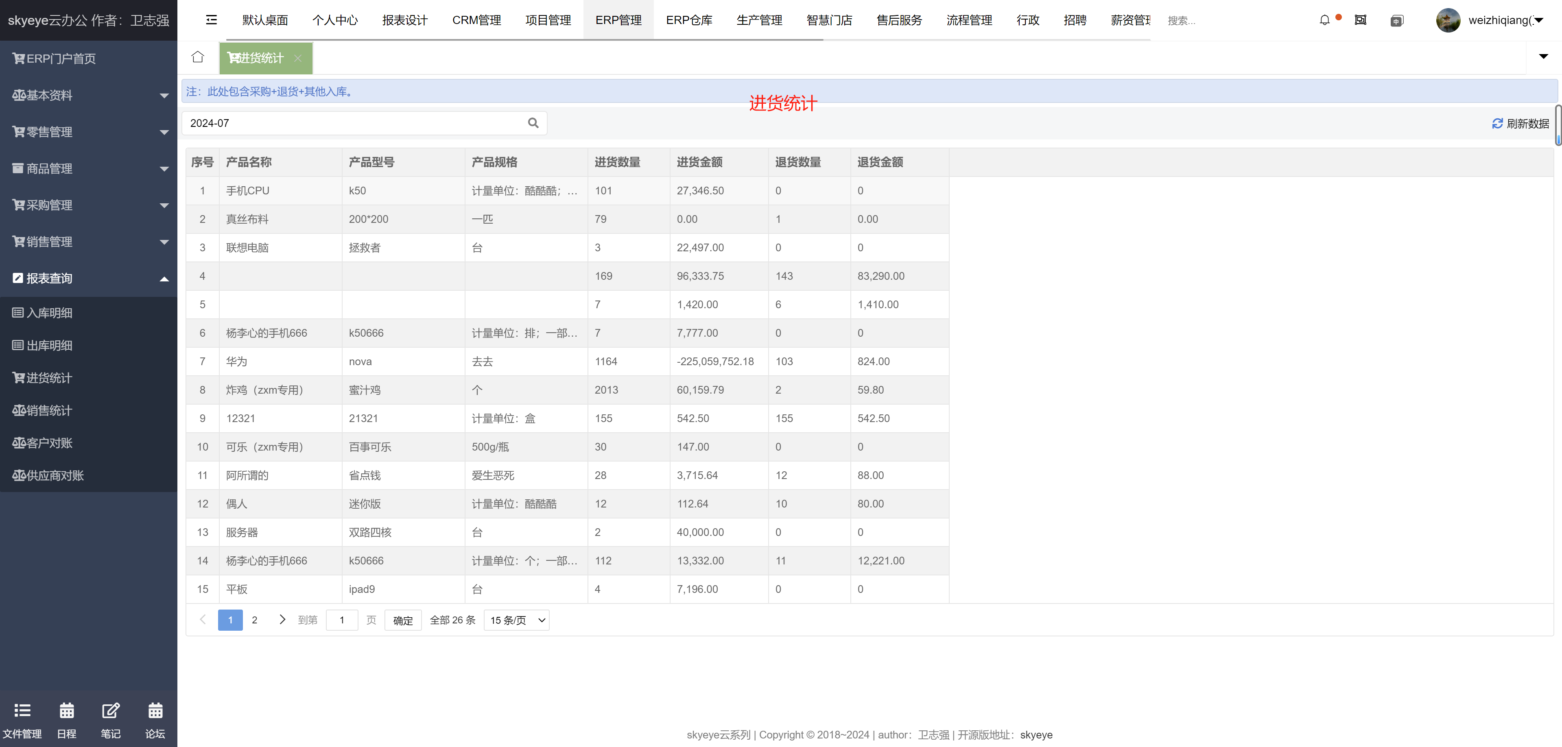Viewport: 1562px width, 747px height.
Task: Open the 笔记 notes shortcut
Action: pos(110,720)
